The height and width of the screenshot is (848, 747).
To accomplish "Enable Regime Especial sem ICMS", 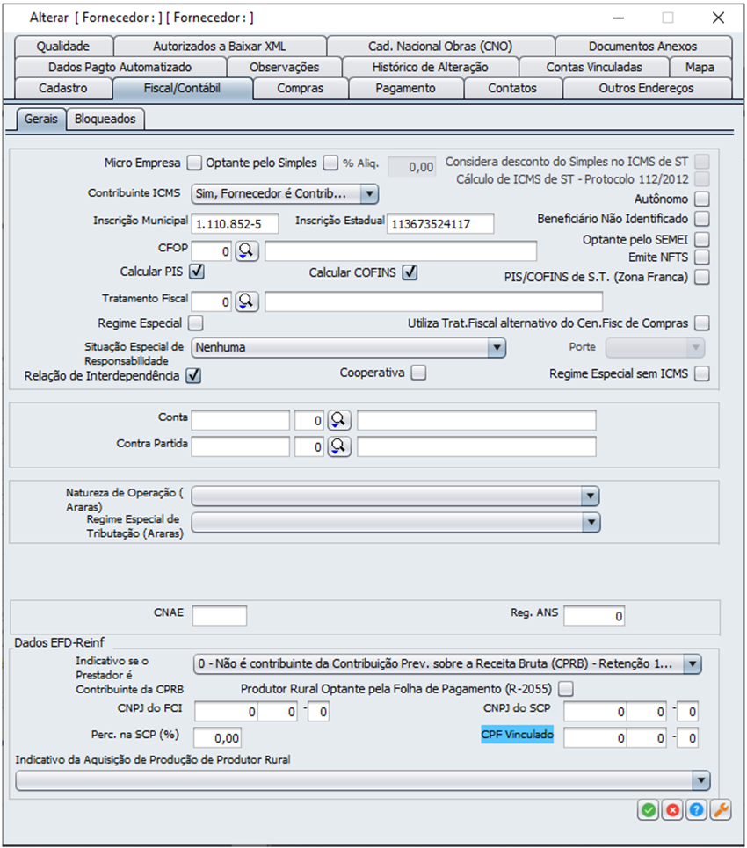I will click(702, 373).
